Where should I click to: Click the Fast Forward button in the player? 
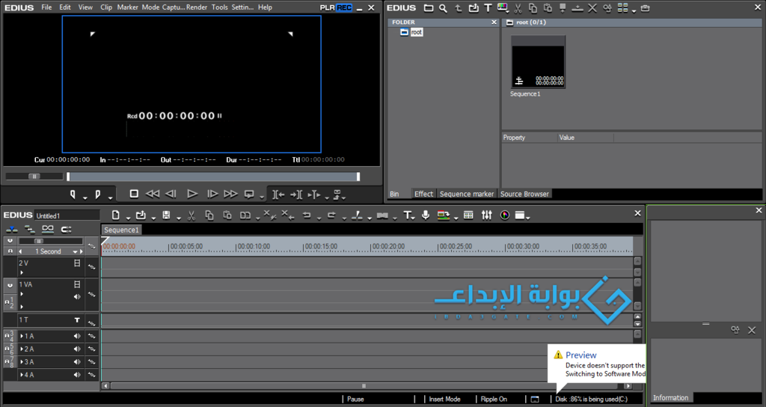pos(230,194)
